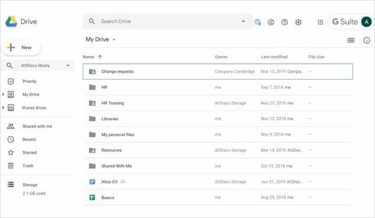Go to Recent files
The width and height of the screenshot is (375, 218).
coord(29,139)
